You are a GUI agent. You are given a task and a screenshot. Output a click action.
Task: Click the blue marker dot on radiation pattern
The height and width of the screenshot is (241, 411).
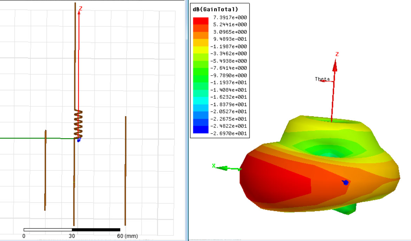click(346, 182)
